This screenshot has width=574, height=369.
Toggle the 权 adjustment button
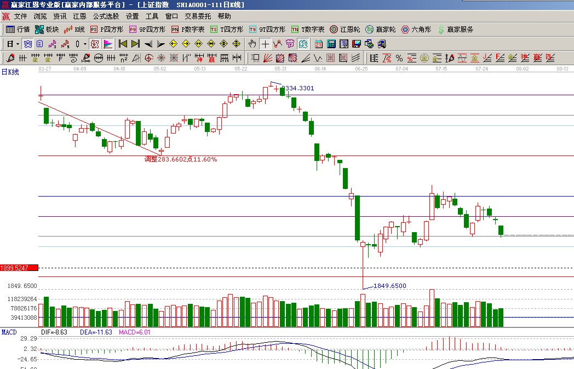290,44
